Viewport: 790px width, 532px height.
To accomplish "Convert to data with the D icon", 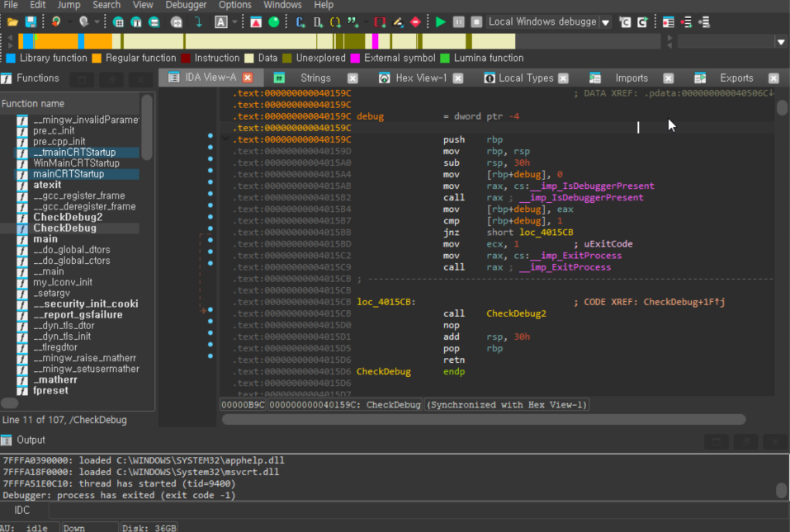I will click(x=318, y=22).
